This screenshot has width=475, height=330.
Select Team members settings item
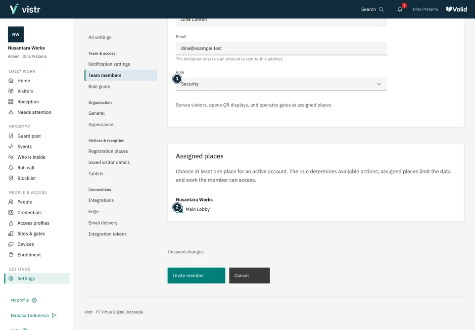pyautogui.click(x=121, y=76)
